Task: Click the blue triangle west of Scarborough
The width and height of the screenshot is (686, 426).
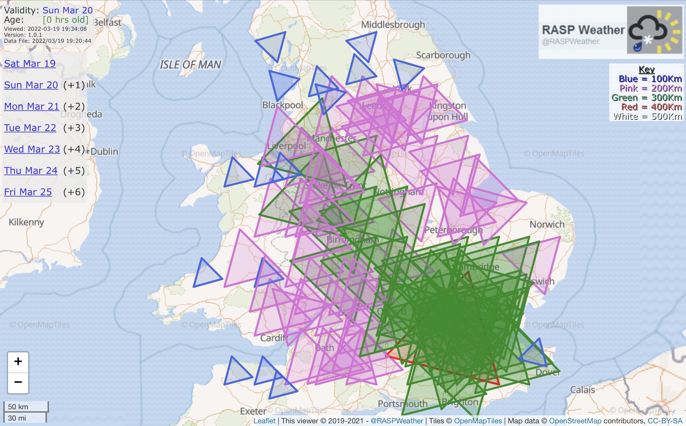Action: (x=406, y=72)
